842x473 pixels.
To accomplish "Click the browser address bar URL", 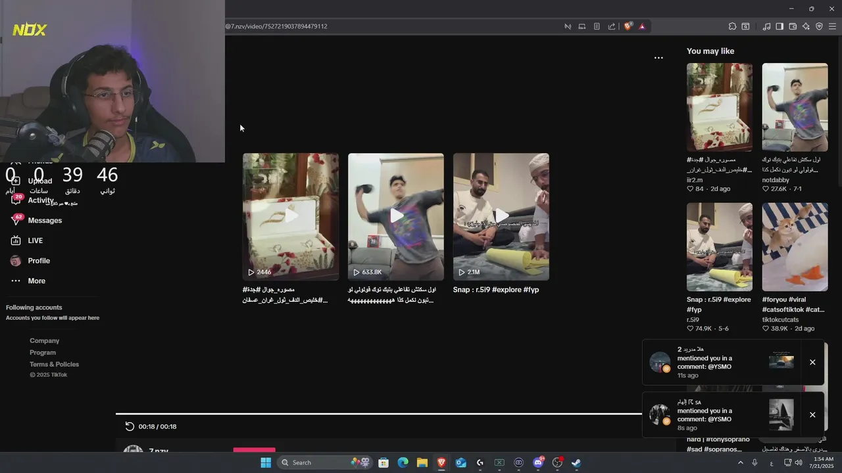I will click(x=276, y=26).
